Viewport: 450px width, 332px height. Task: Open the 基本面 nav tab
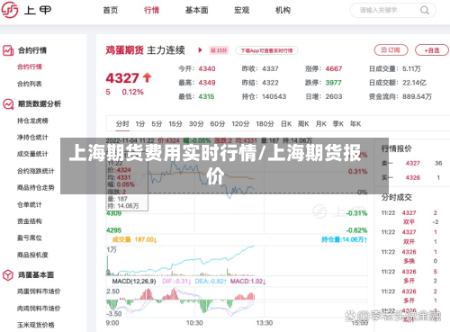(197, 10)
